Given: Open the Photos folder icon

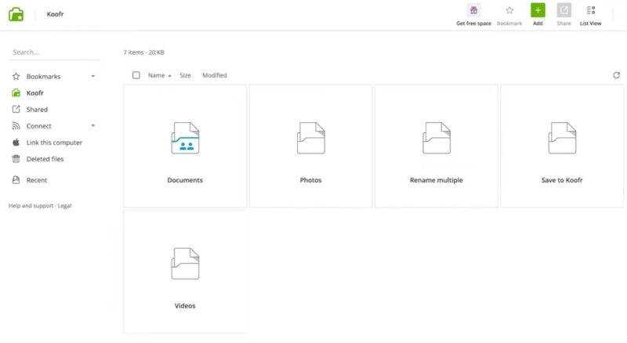Looking at the screenshot, I should pyautogui.click(x=310, y=138).
